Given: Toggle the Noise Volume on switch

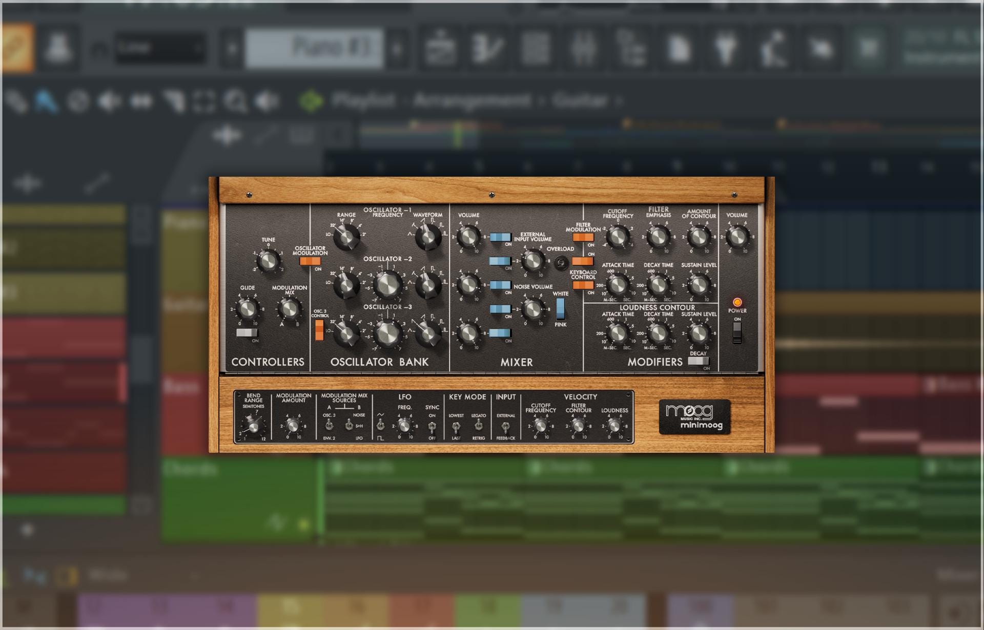Looking at the screenshot, I should 500,309.
